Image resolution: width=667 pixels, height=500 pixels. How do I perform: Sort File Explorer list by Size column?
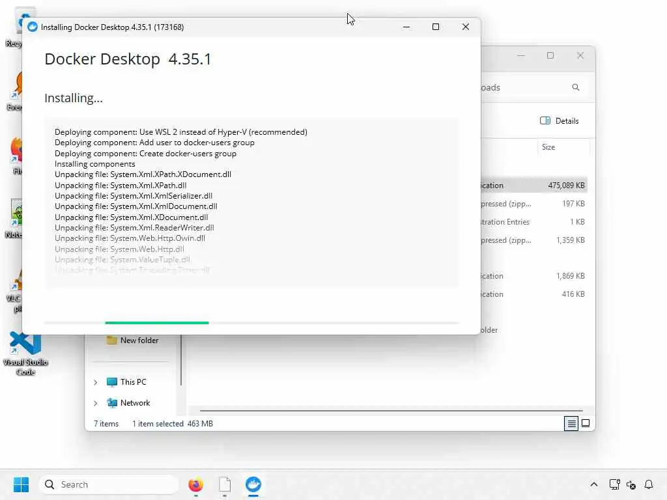pyautogui.click(x=548, y=147)
